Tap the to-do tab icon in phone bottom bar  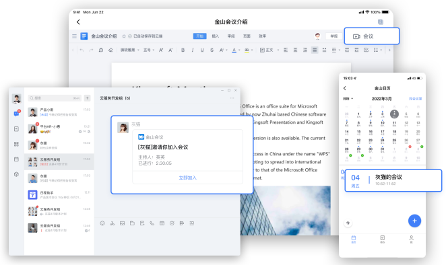tap(382, 239)
